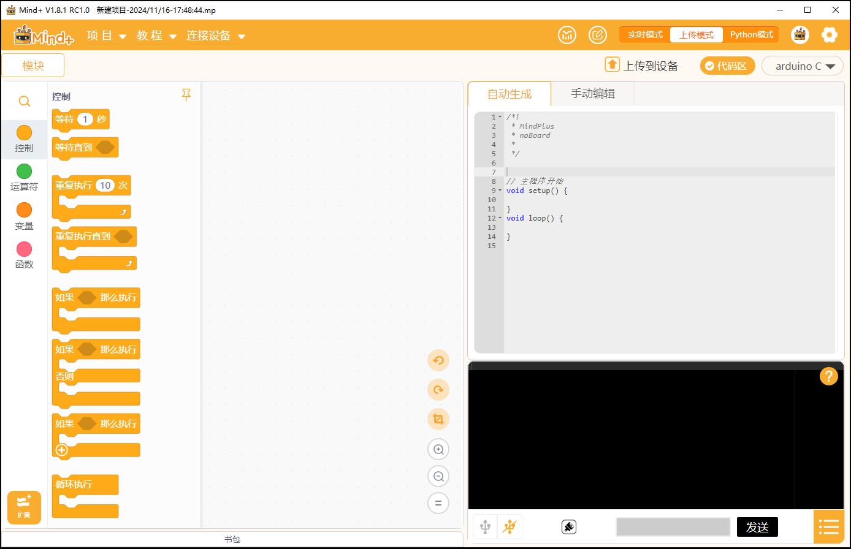Click the 模块 tab button
Image resolution: width=851 pixels, height=549 pixels.
pyautogui.click(x=33, y=66)
